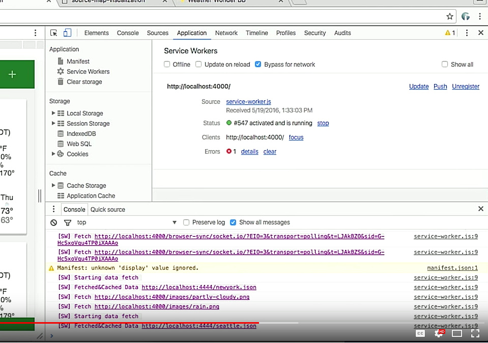
Task: Bookmark the page with the star icon
Action: 449,16
